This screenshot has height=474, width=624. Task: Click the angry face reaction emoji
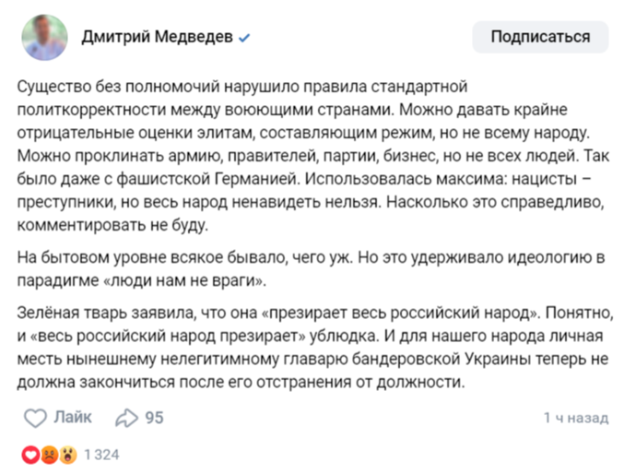coord(49,455)
